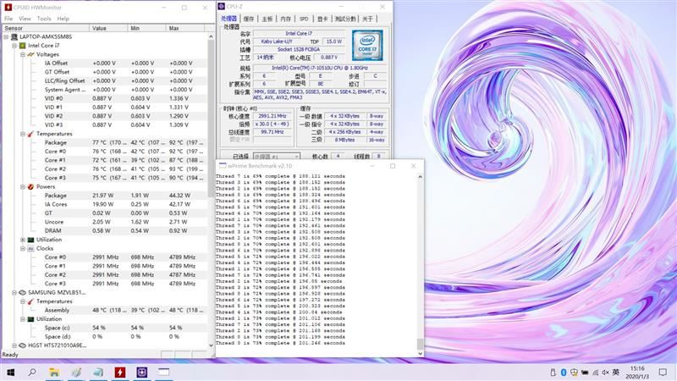Click the Intel Core i7 processor icon in tree
This screenshot has width=677, height=381.
(23, 46)
